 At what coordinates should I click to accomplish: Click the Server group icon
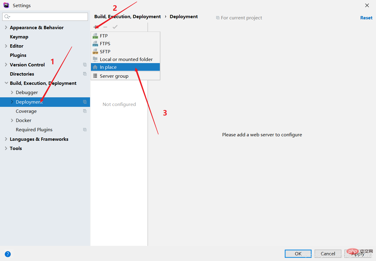pyautogui.click(x=95, y=76)
